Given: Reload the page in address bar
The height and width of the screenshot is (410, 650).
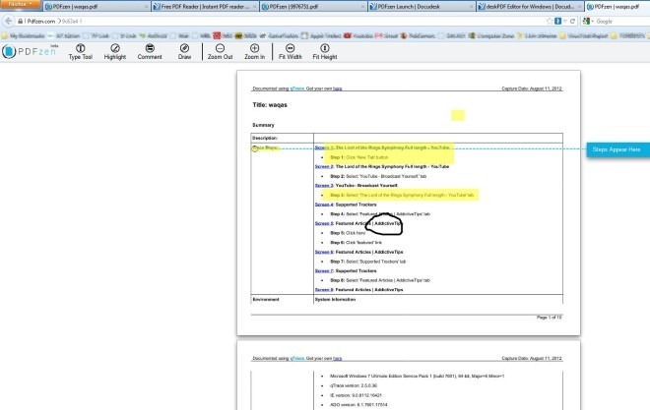Looking at the screenshot, I should click(572, 21).
